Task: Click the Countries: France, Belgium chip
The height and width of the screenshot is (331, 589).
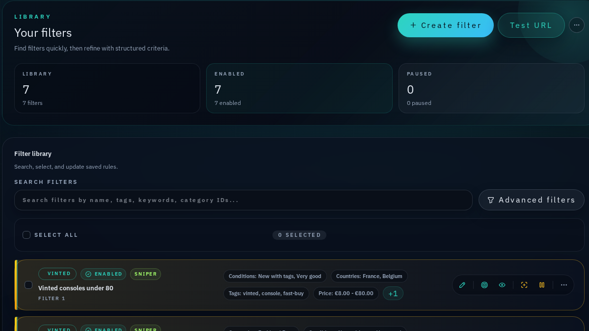Action: (x=369, y=276)
